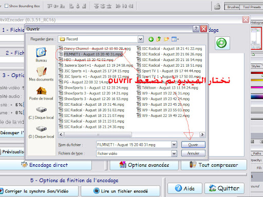Go back using green arrow icon
The width and height of the screenshot is (263, 197).
click(x=151, y=40)
